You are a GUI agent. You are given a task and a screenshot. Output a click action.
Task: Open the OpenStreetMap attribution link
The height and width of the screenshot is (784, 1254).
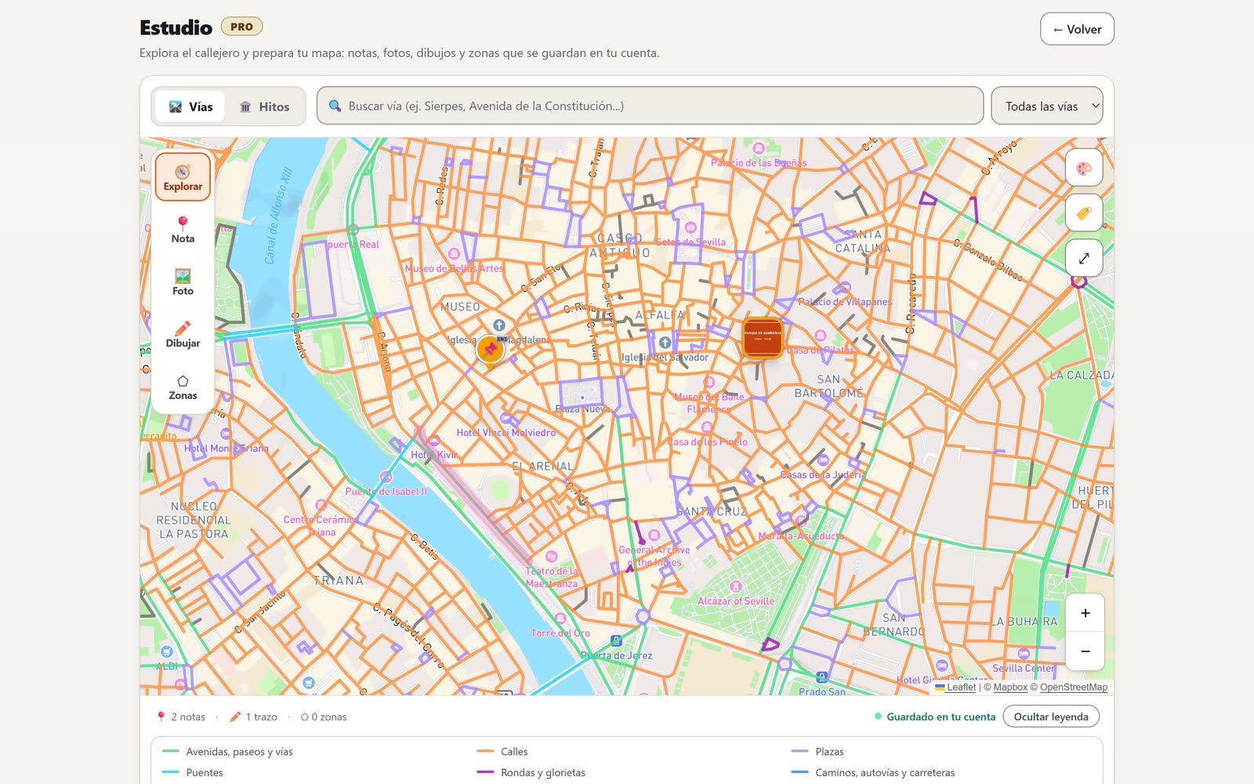(x=1074, y=688)
